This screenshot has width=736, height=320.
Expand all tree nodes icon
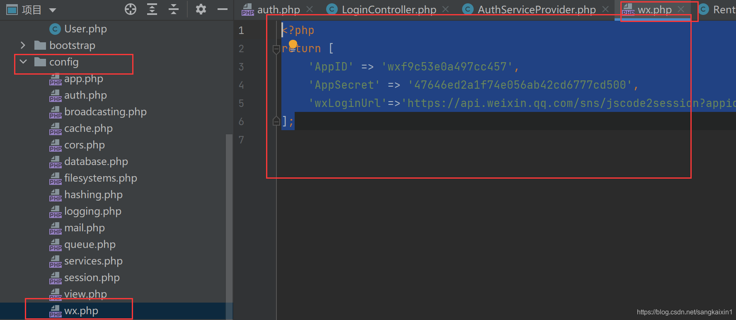click(152, 9)
